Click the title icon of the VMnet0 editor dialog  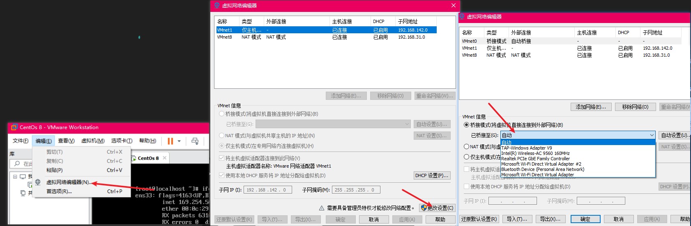[462, 16]
